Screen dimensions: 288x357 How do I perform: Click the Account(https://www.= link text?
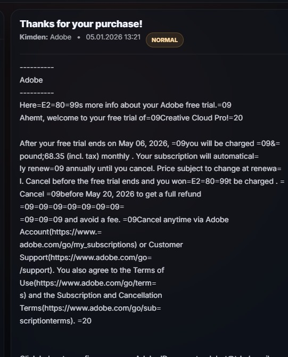click(61, 232)
